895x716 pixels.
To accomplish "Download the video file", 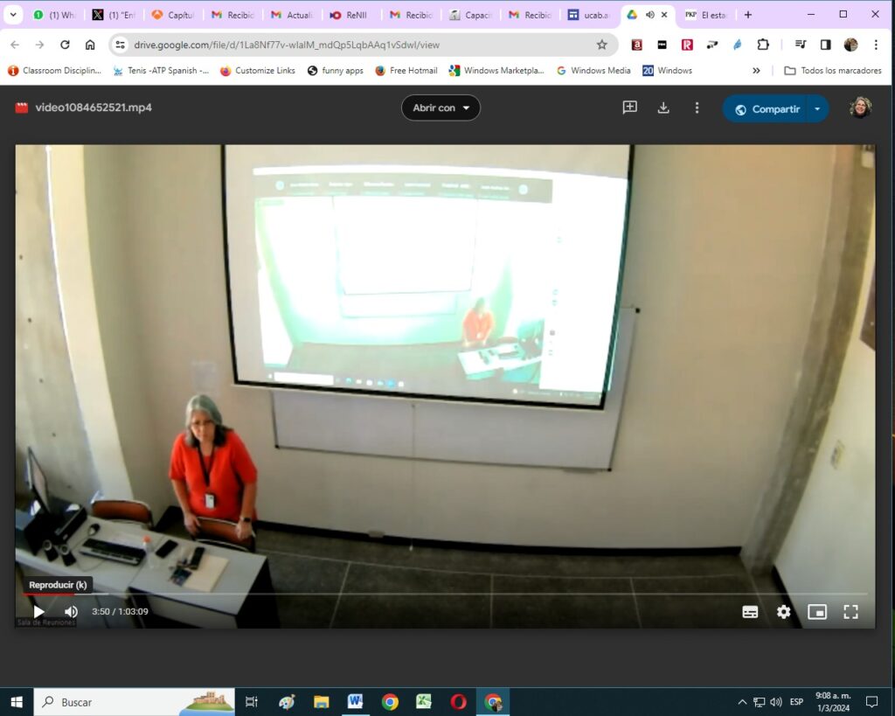I will (663, 108).
